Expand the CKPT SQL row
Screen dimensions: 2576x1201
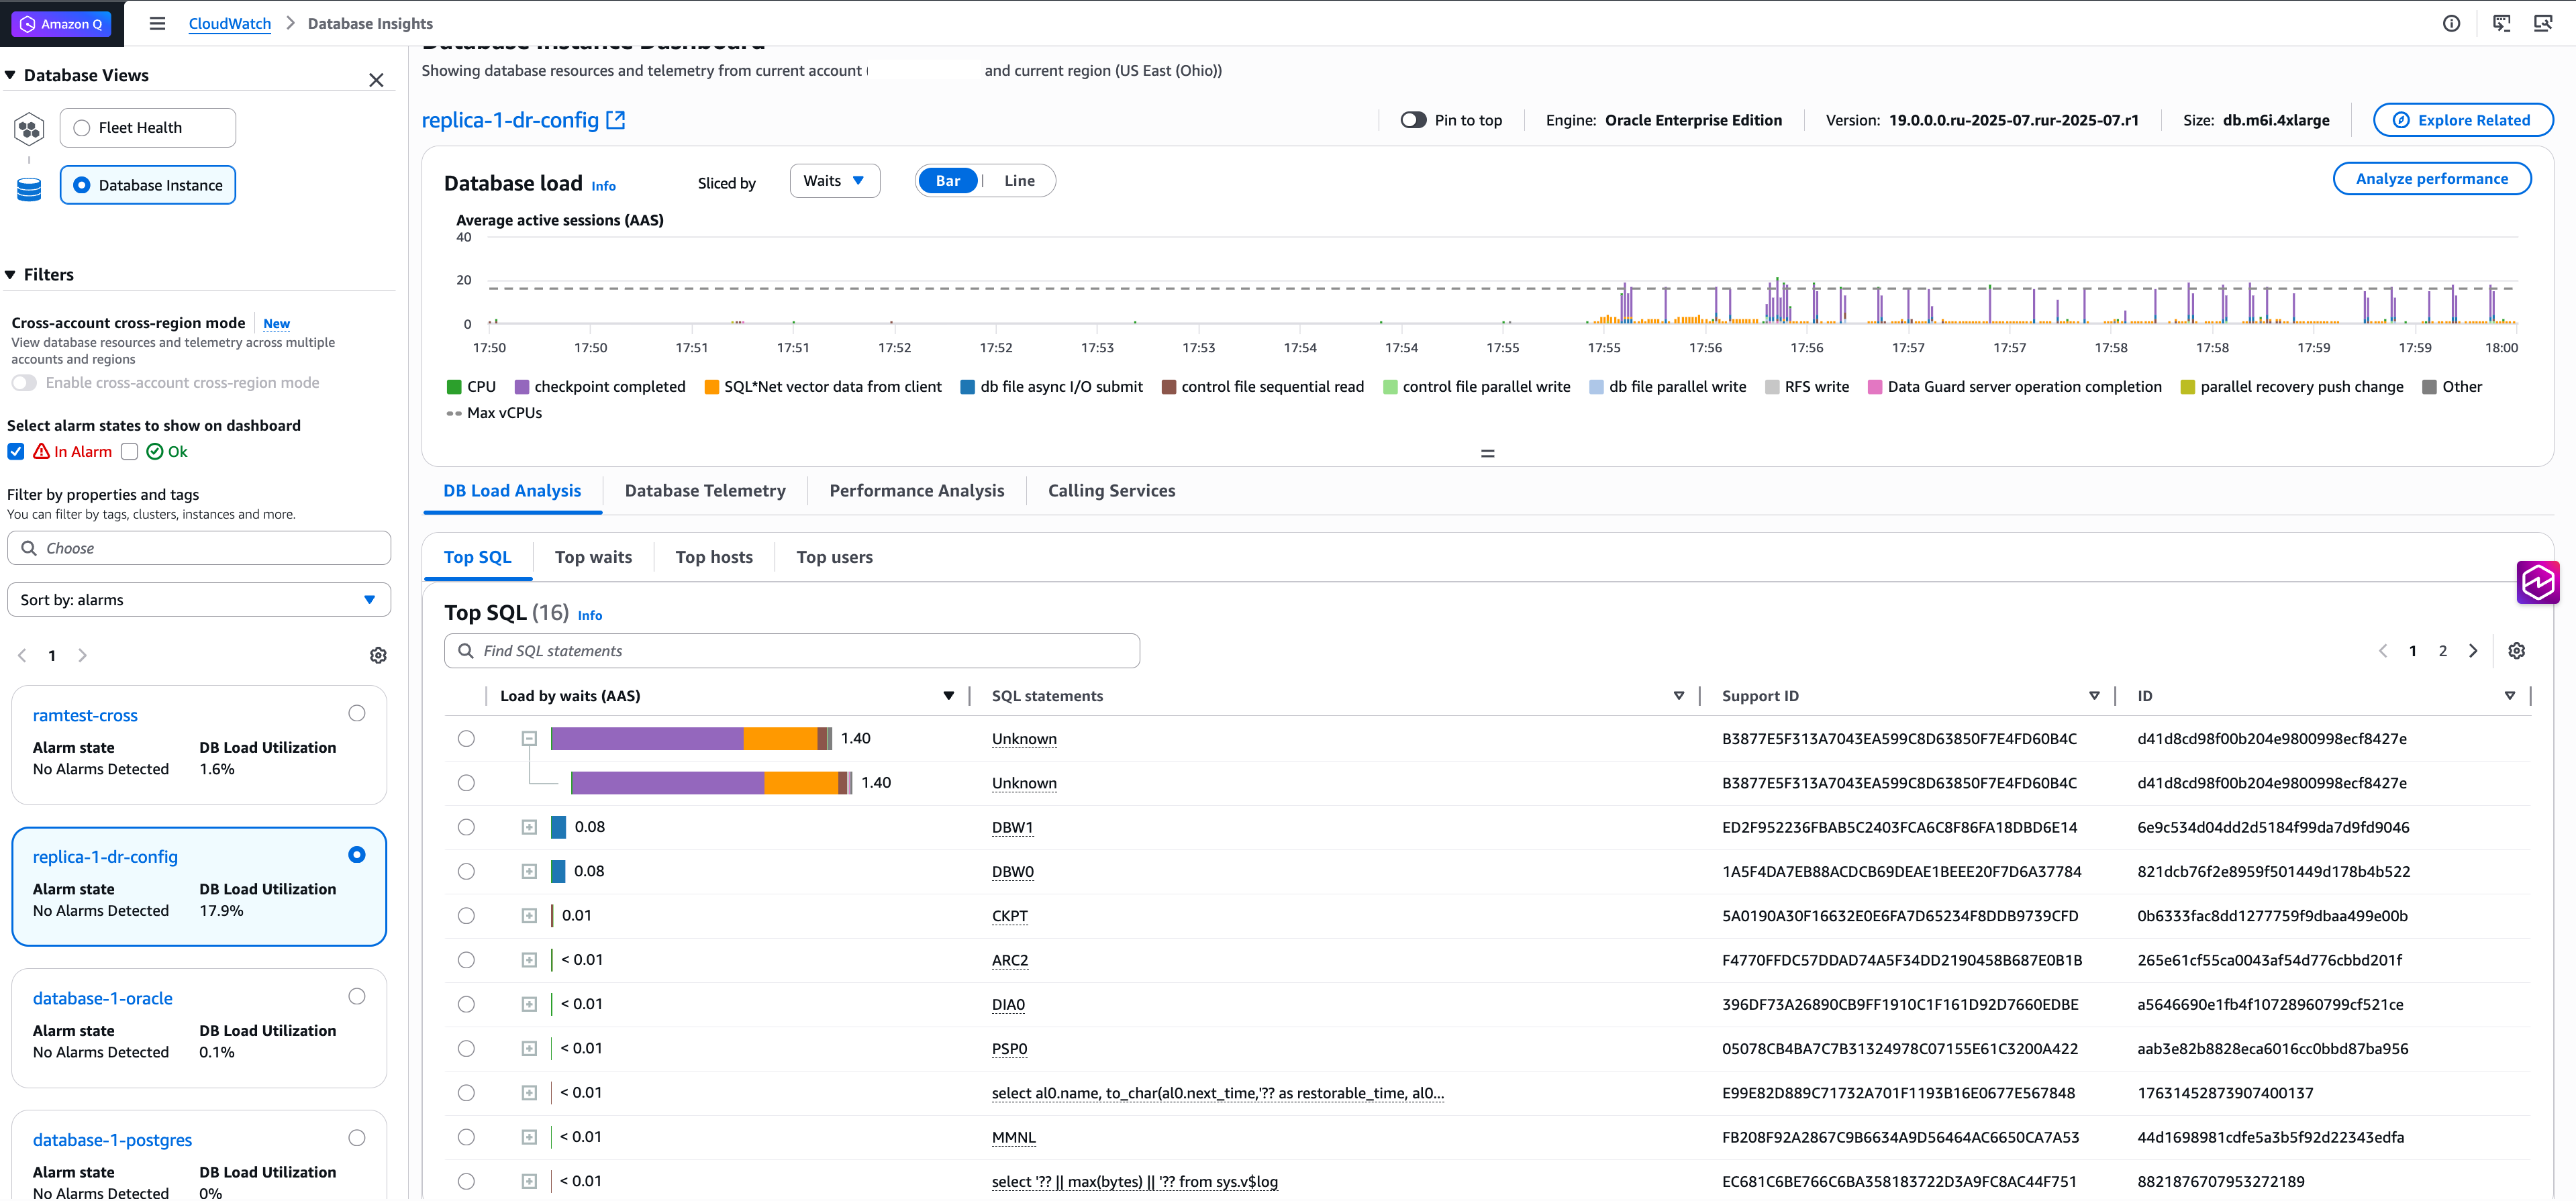(x=529, y=915)
